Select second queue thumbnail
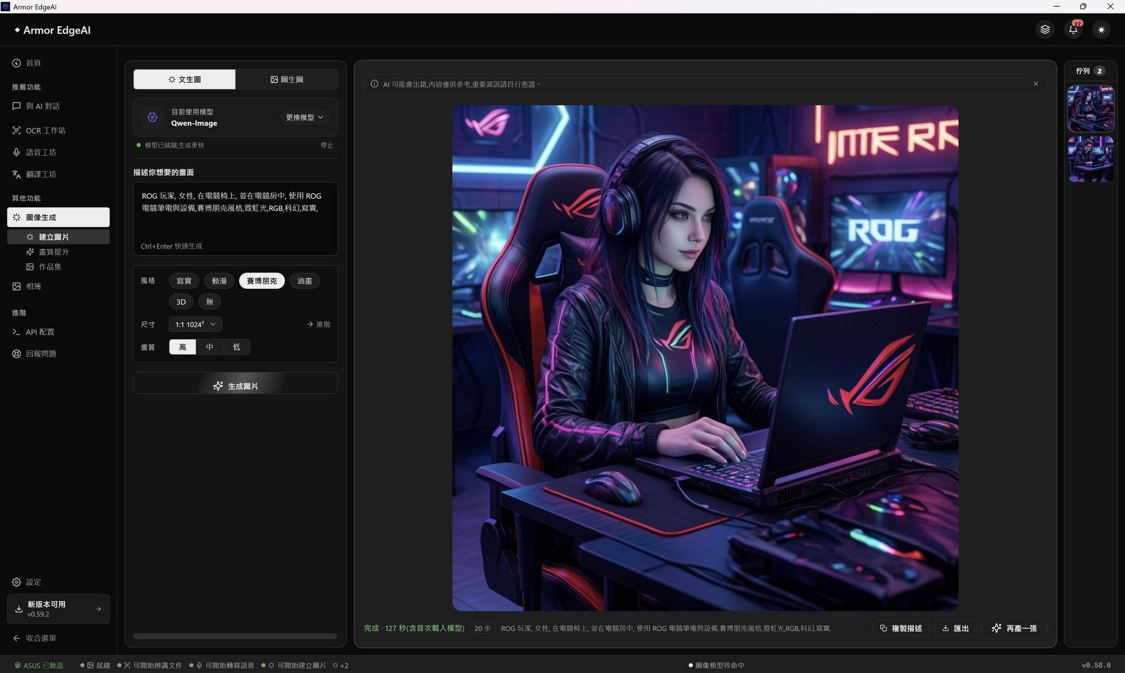The width and height of the screenshot is (1125, 673). (1091, 159)
